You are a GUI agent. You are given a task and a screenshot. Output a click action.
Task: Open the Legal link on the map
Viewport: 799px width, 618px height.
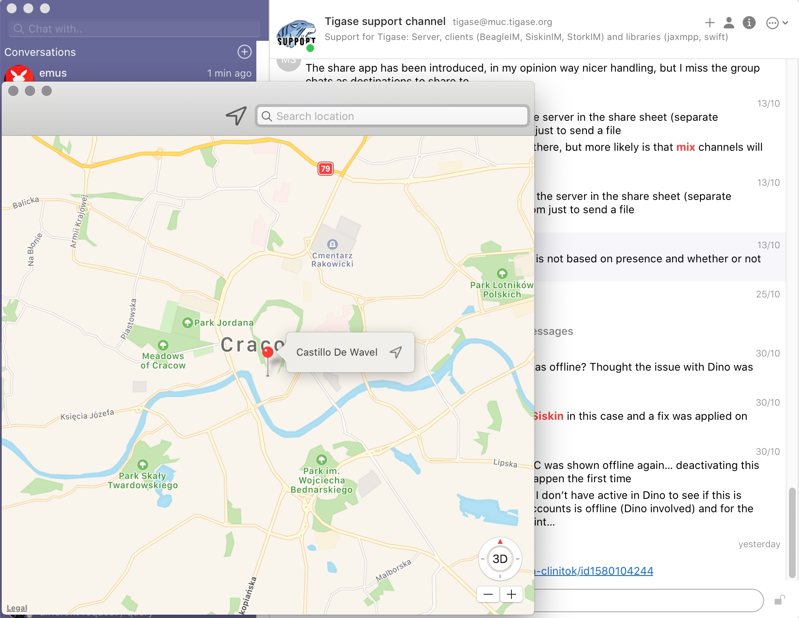click(x=17, y=608)
